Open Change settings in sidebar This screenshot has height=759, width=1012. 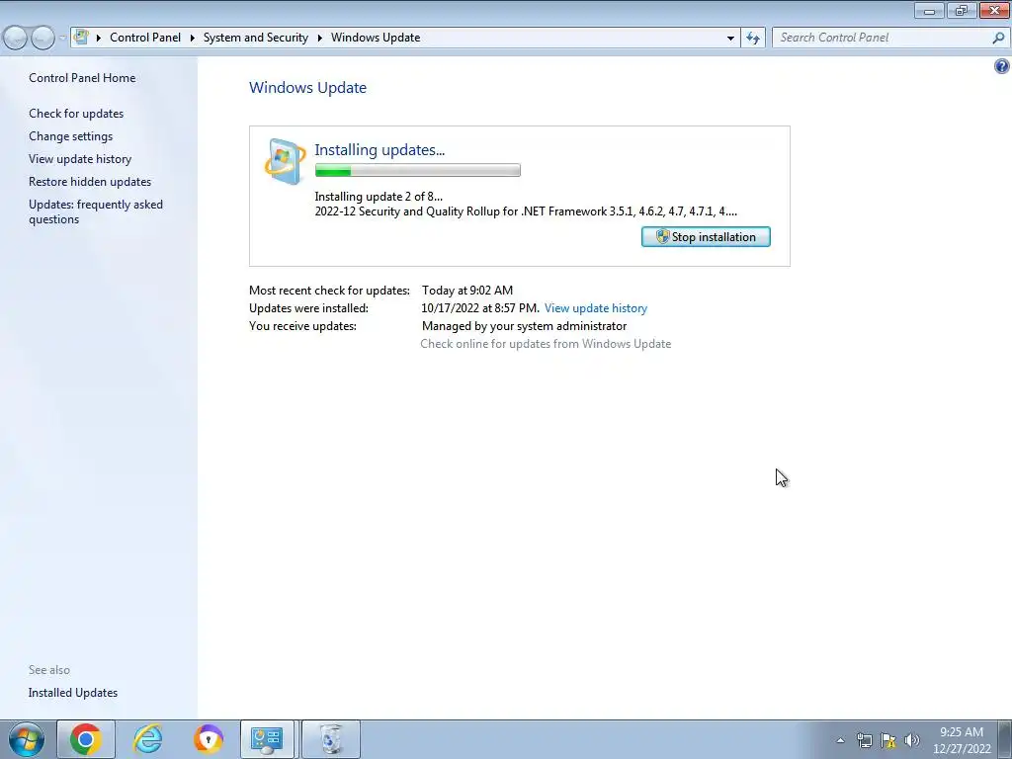tap(70, 136)
